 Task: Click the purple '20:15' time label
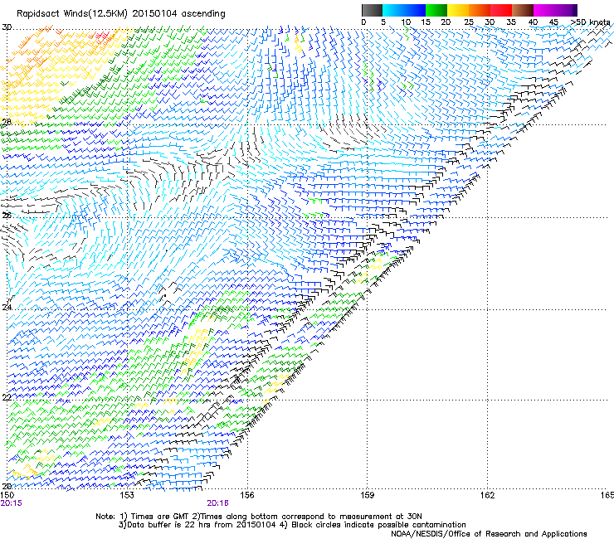[11, 503]
